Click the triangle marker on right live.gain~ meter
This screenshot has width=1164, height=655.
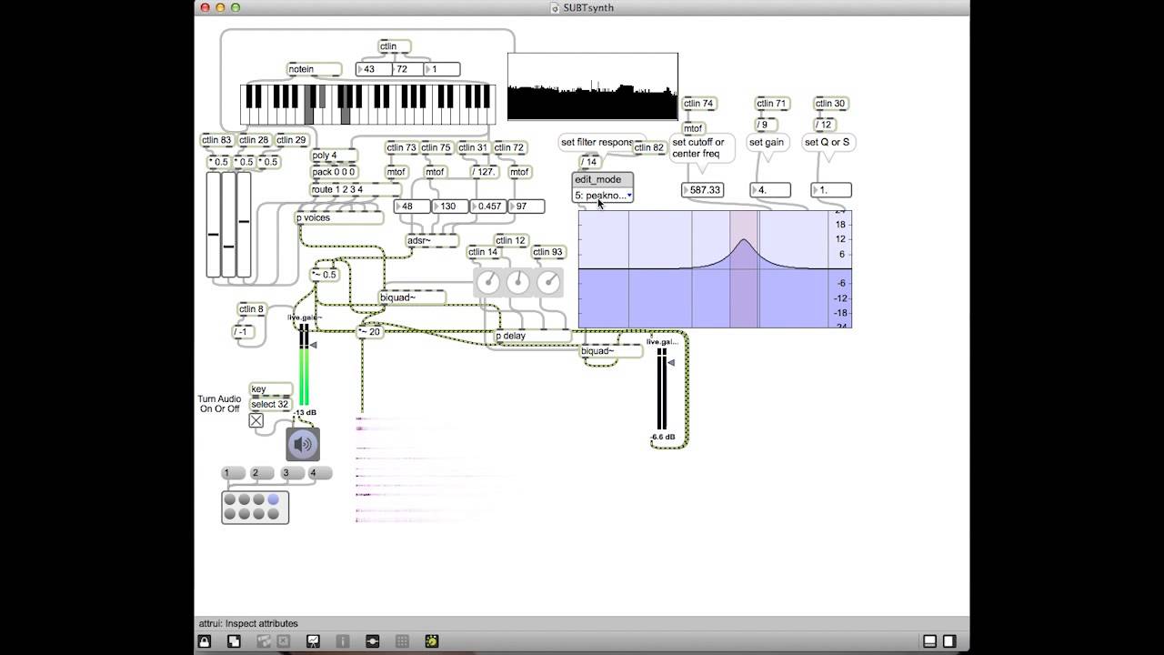[x=671, y=363]
